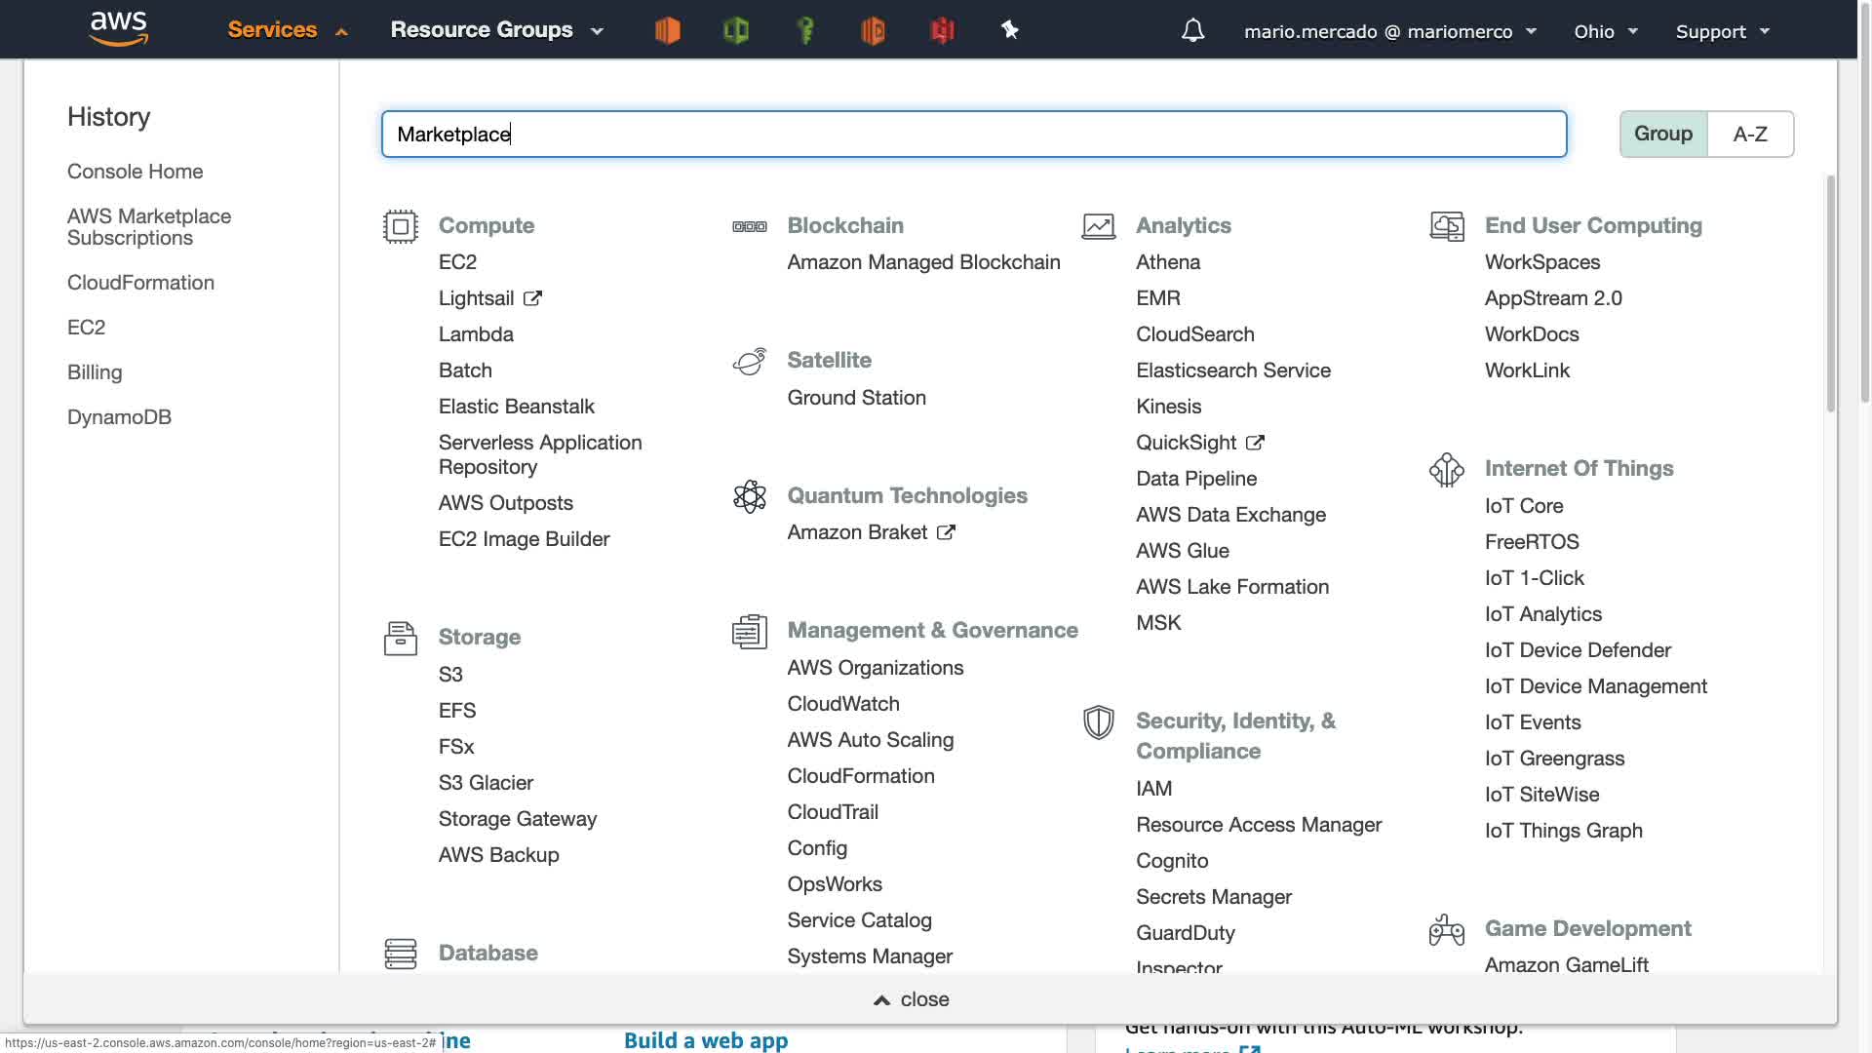Click the Quantum Technologies atom icon

point(750,496)
